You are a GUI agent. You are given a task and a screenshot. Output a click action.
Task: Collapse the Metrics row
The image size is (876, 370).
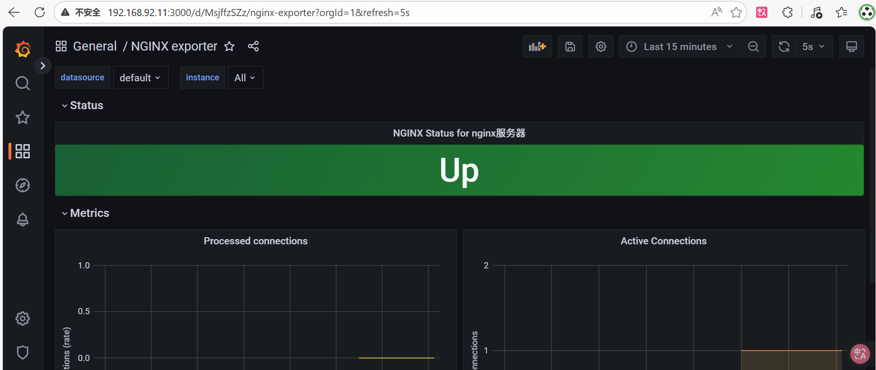(x=85, y=213)
